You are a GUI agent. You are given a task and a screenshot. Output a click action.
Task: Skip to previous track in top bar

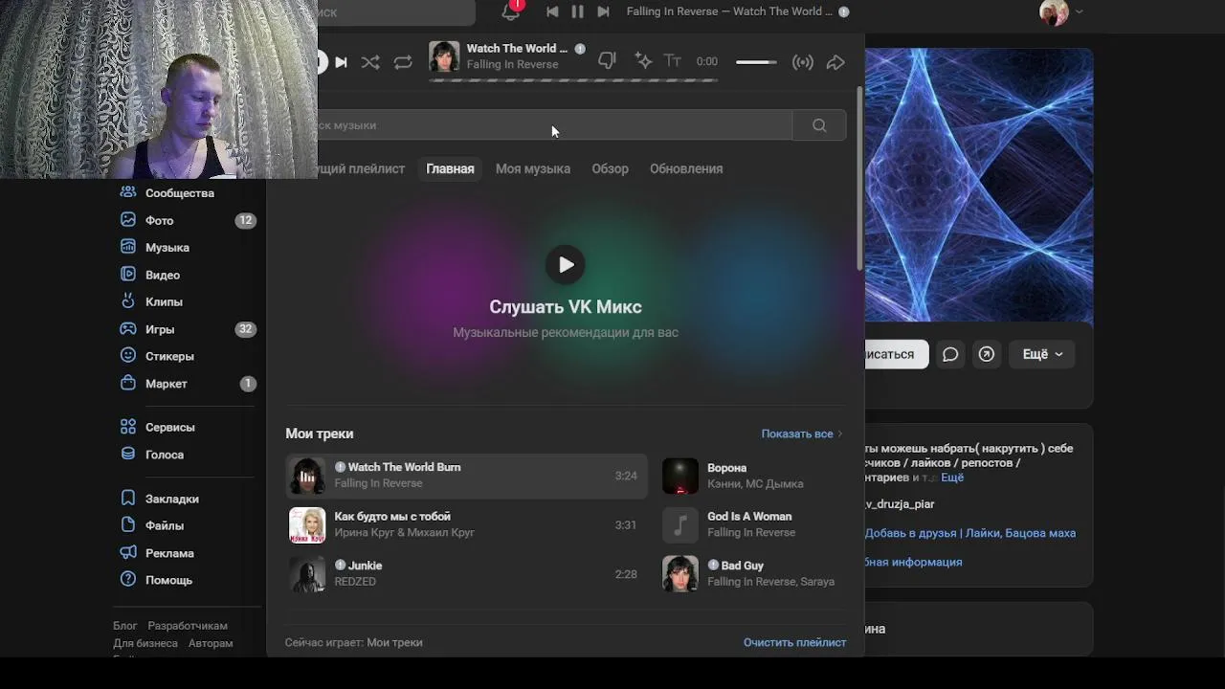(x=552, y=11)
